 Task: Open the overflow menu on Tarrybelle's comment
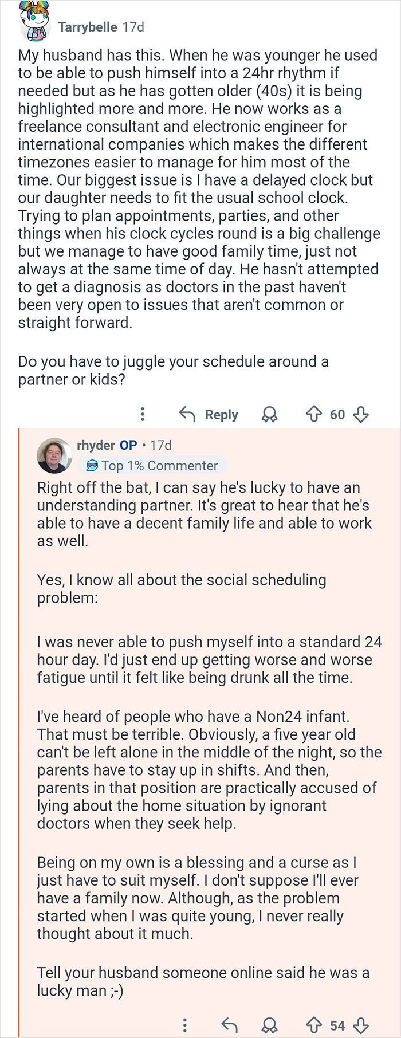pyautogui.click(x=142, y=414)
